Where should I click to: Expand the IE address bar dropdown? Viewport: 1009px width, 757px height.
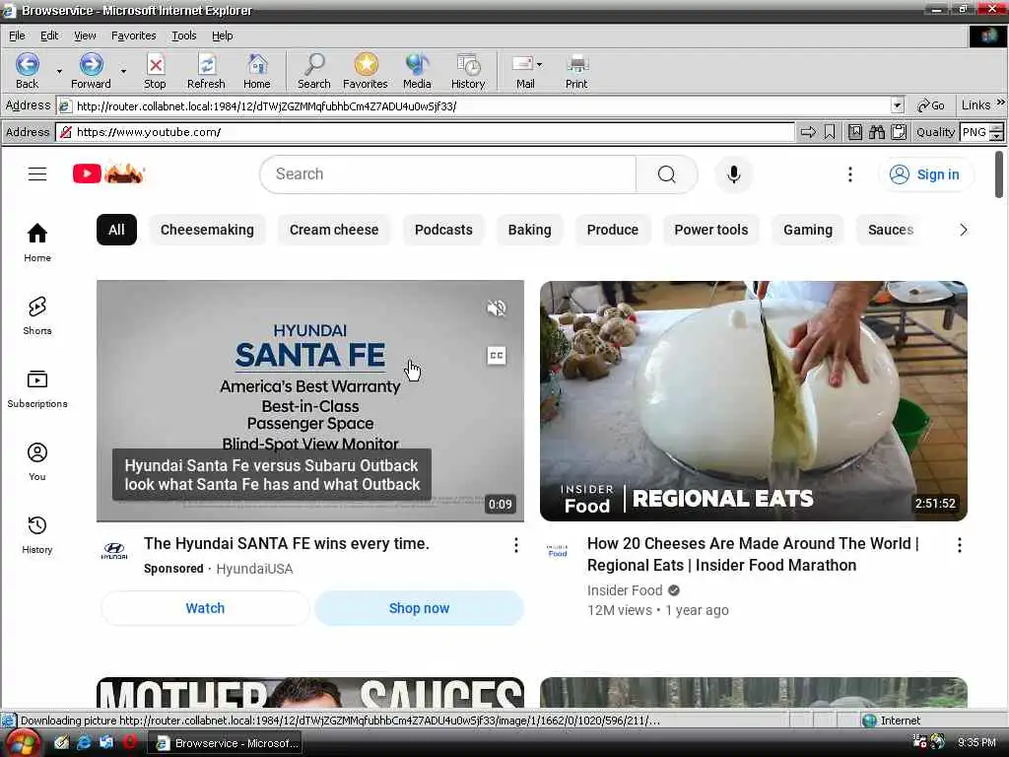click(x=897, y=105)
